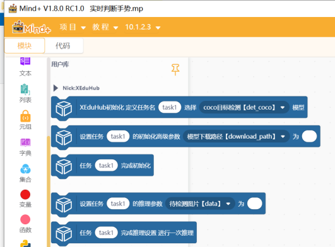Click the XEduHub初始化 定义任务名 label
Image resolution: width=335 pixels, height=247 pixels.
117,107
